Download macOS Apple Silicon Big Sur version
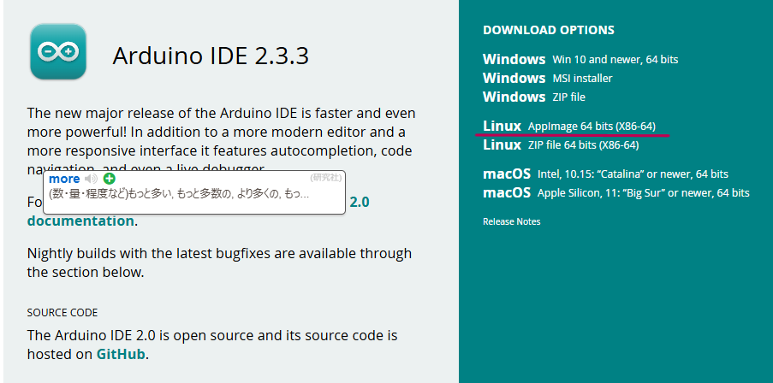Viewport: 773px width, 383px height. [x=616, y=192]
